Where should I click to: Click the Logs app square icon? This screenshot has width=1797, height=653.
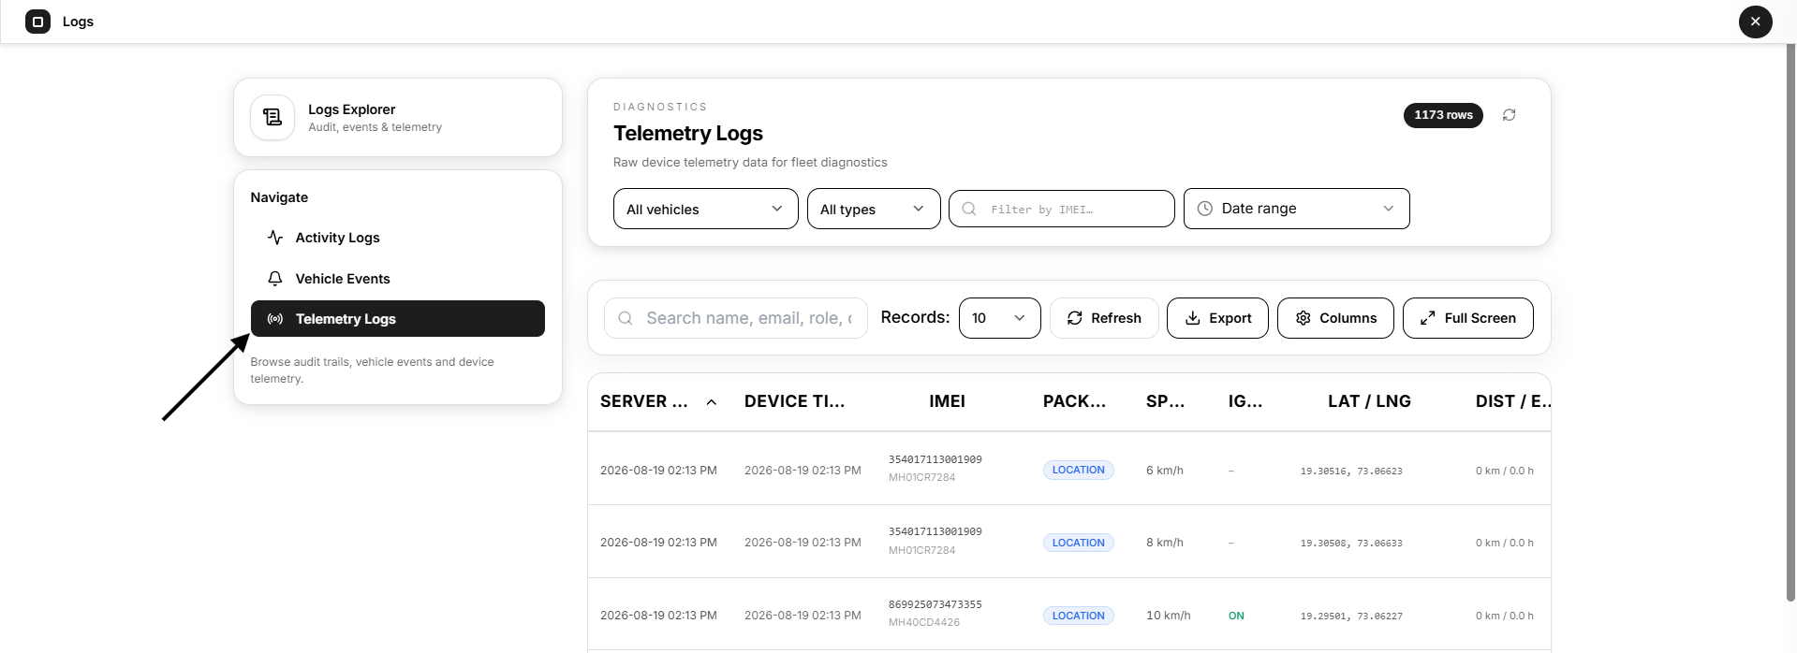point(37,22)
